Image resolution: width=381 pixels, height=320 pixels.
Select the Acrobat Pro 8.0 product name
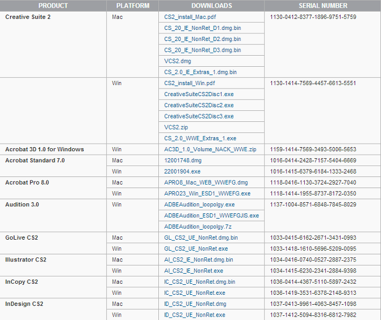click(x=27, y=182)
